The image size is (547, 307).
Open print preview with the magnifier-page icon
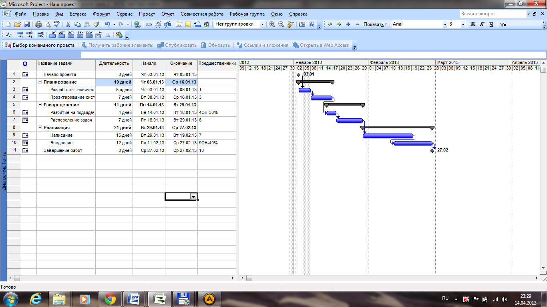pyautogui.click(x=48, y=24)
